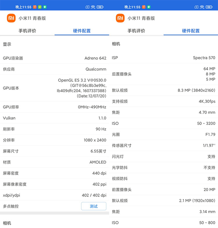Tap the Mi logo on the left screen
The height and width of the screenshot is (228, 218).
coord(11,18)
